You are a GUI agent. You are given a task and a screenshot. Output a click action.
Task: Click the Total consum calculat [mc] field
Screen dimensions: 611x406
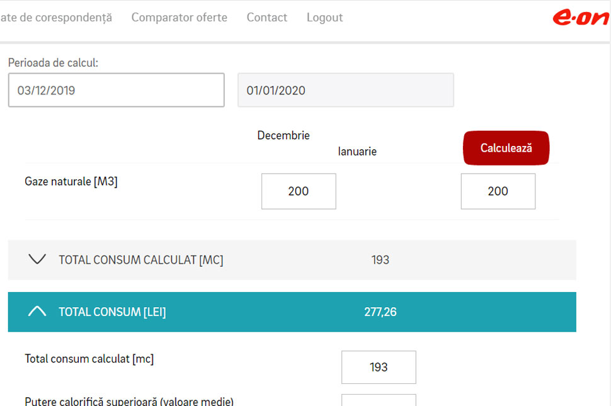click(379, 367)
